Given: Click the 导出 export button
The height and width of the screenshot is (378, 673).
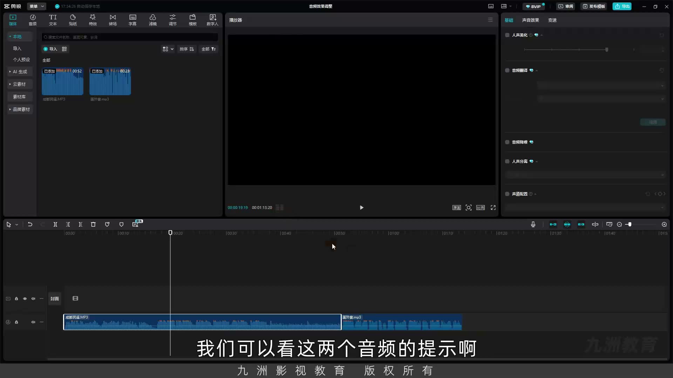Looking at the screenshot, I should click(x=622, y=6).
